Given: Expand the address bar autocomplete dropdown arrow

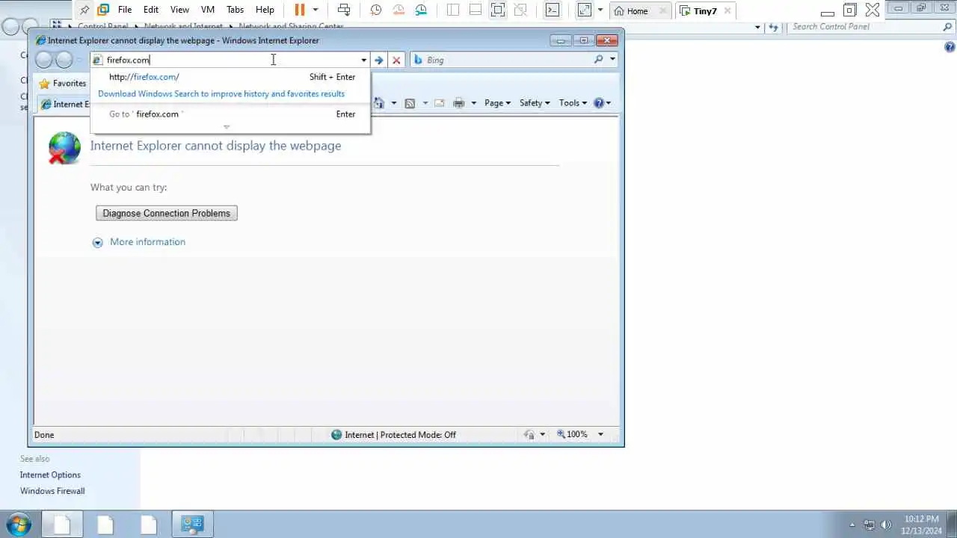Looking at the screenshot, I should coord(364,60).
